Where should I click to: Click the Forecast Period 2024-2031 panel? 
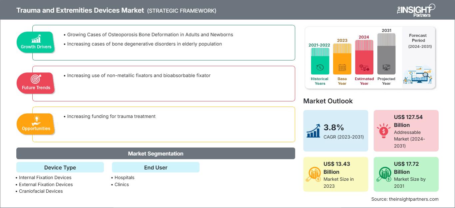(x=418, y=56)
